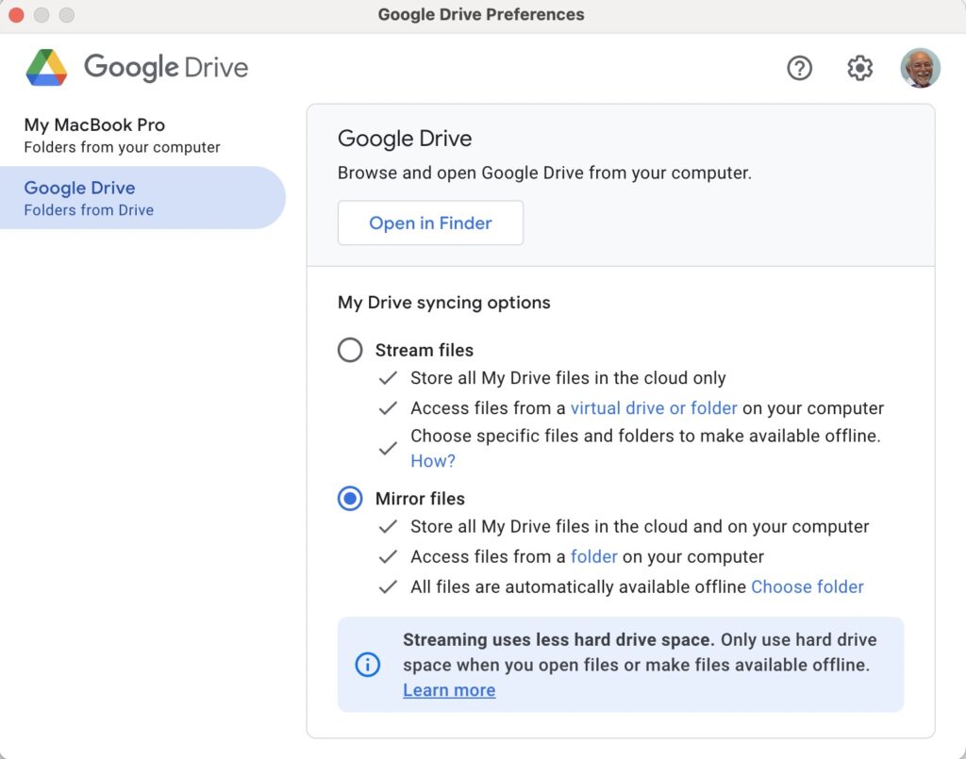This screenshot has width=966, height=759.
Task: Close the Google Drive Preferences window
Action: pos(16,15)
